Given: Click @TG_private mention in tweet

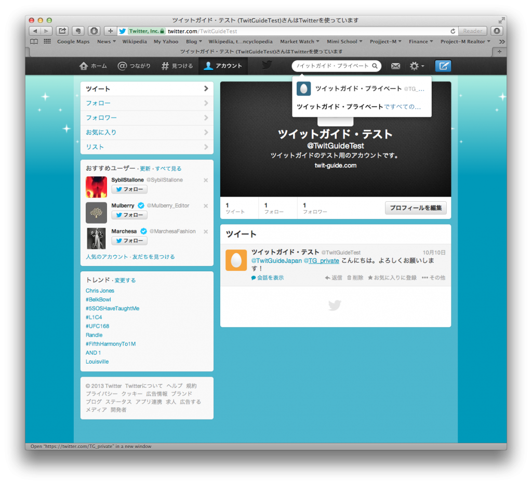Looking at the screenshot, I should pyautogui.click(x=321, y=261).
